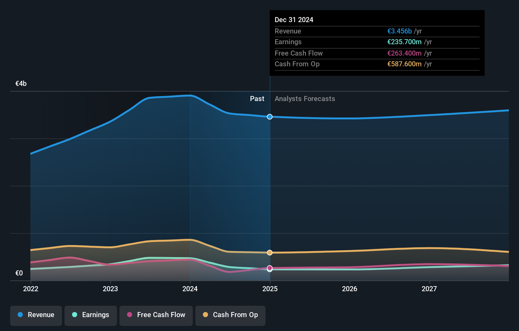Click the Revenue row label in tooltip

coord(288,31)
